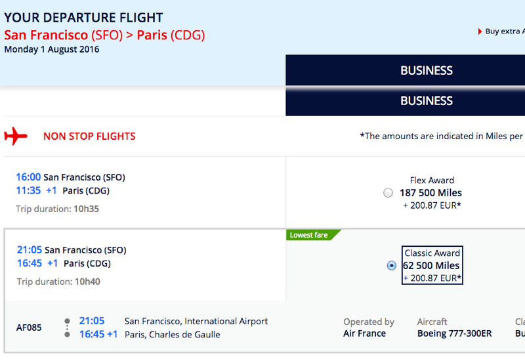Click the red airplane icon
Image resolution: width=525 pixels, height=361 pixels.
[x=16, y=136]
